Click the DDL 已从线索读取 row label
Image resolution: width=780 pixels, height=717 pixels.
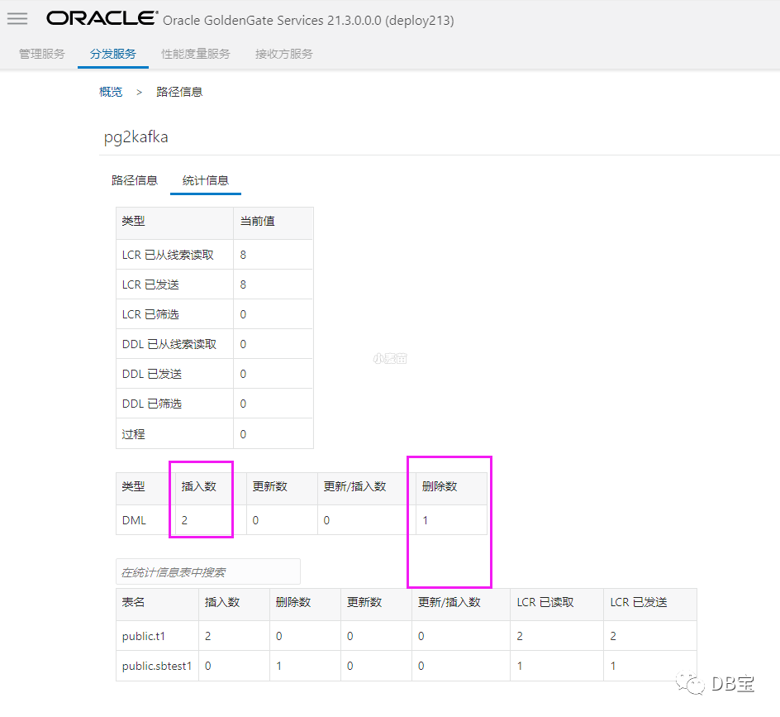(x=169, y=345)
